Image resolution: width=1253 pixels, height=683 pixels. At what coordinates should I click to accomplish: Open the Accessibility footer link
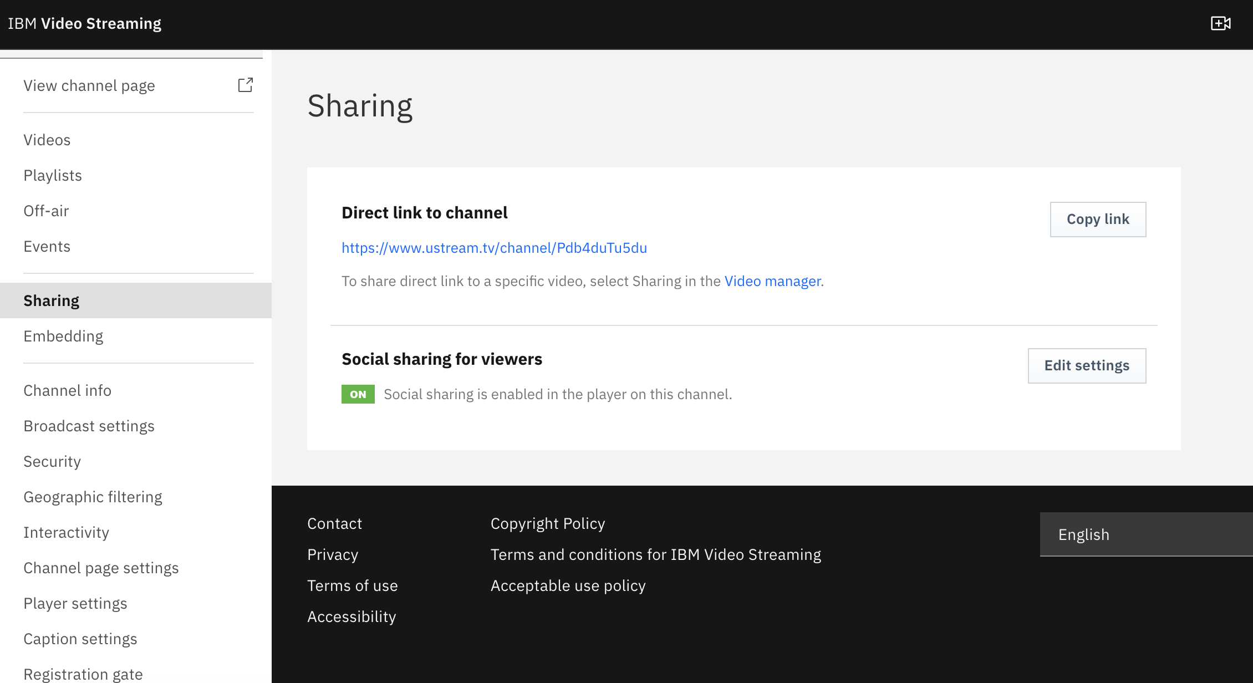click(352, 616)
